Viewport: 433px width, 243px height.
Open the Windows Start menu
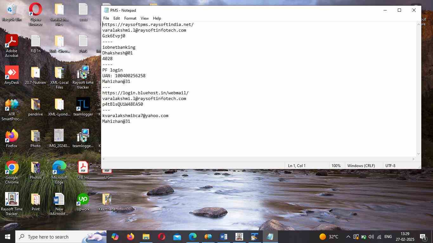pyautogui.click(x=8, y=237)
